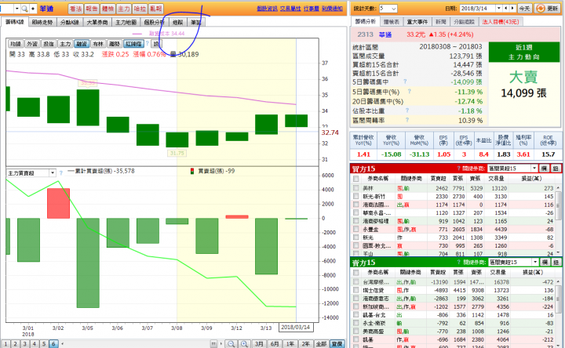
Task: Open the date picker dropdown arrow
Action: click(x=499, y=8)
